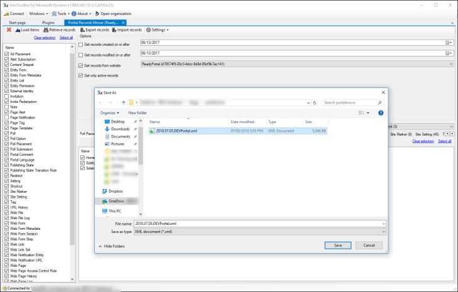Toggle Get only active records checkbox
The width and height of the screenshot is (458, 292).
tap(81, 76)
